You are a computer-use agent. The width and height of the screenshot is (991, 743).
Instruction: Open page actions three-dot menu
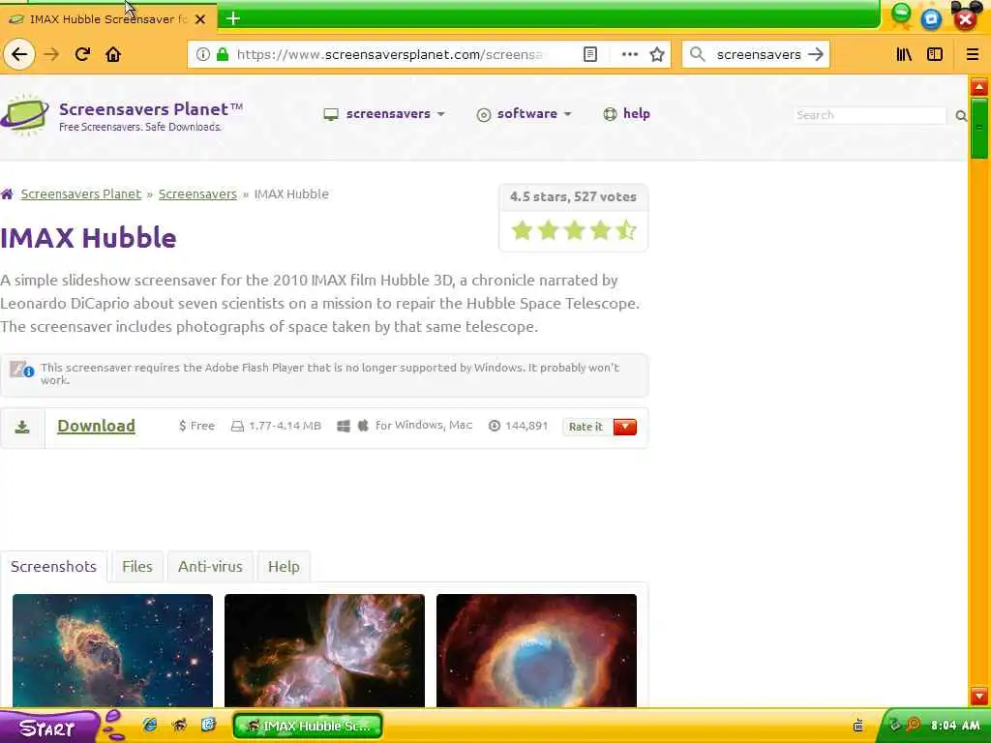(629, 54)
